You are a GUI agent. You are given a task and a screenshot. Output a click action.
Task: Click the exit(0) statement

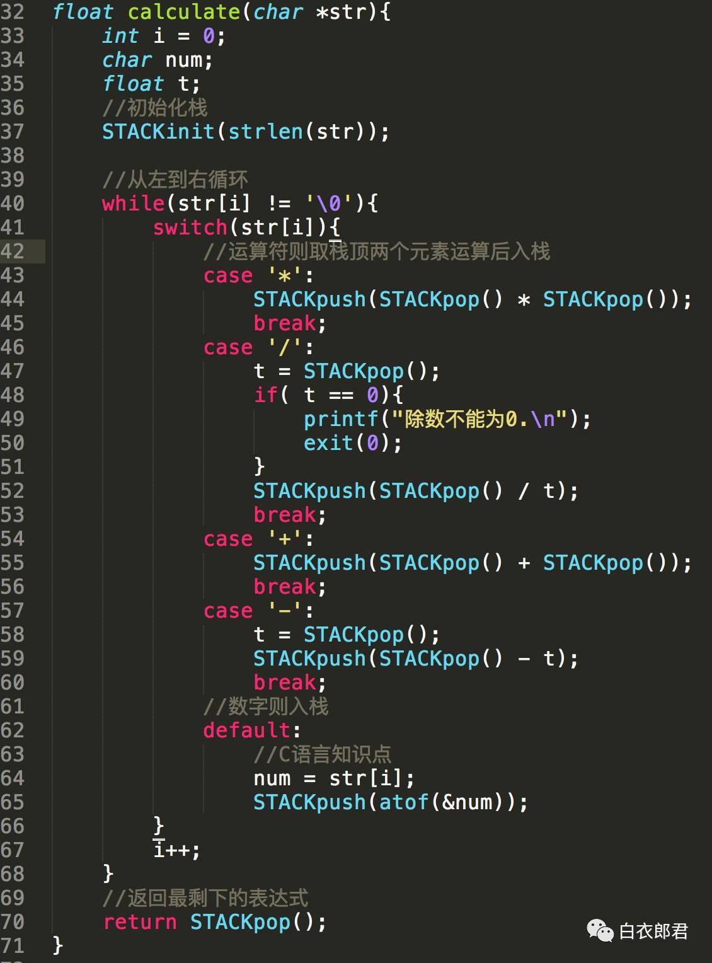point(352,443)
